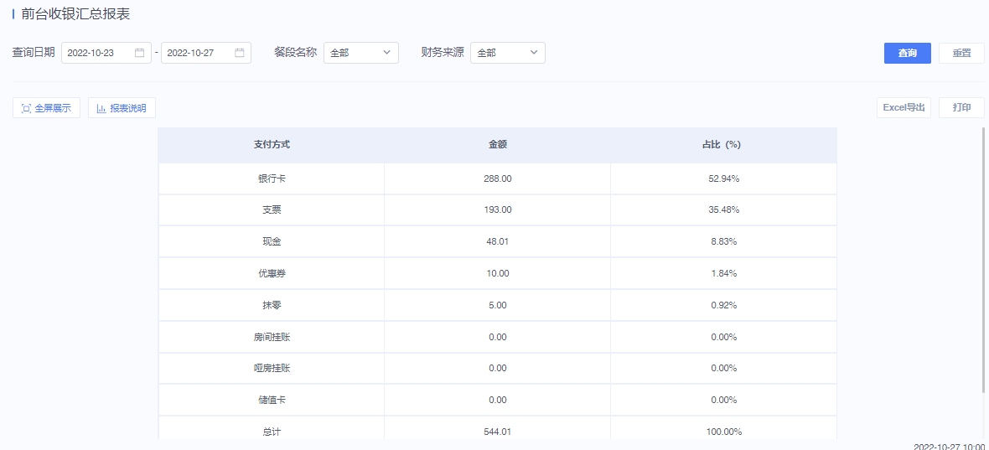This screenshot has width=989, height=450.
Task: Select the 优惠券 row amount cell
Action: click(x=498, y=273)
